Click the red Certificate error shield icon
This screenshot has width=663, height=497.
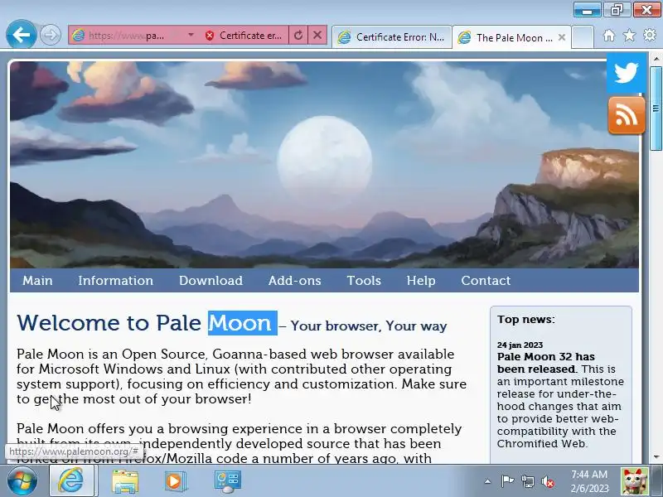click(x=210, y=36)
